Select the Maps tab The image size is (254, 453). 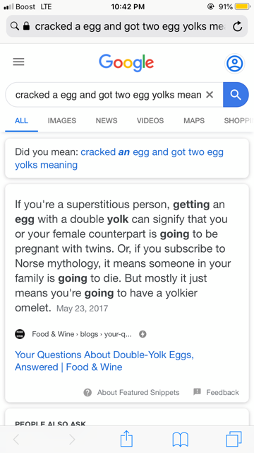[x=194, y=120]
